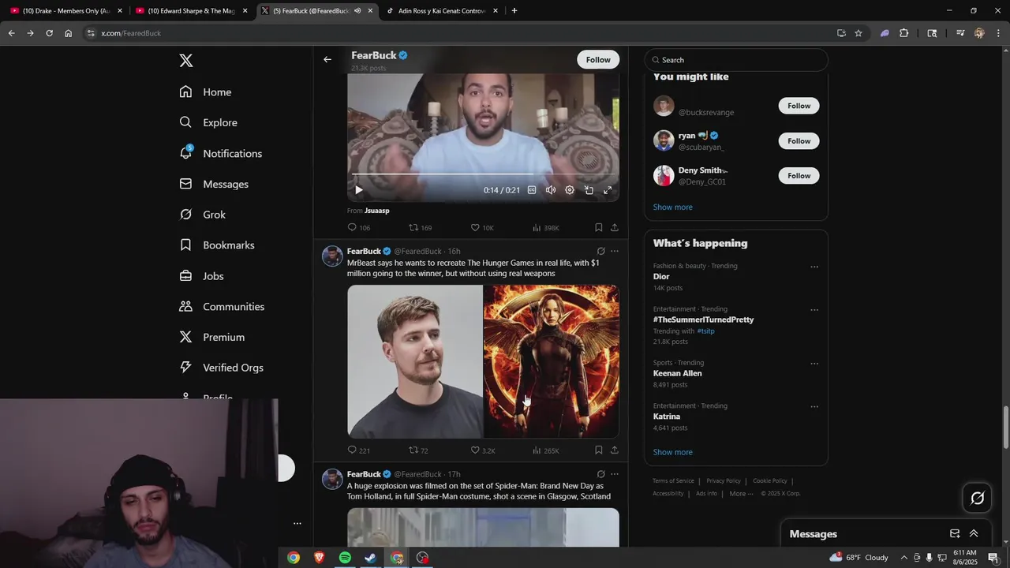Open the #tsitp hashtag link
Screen dimensions: 1010x568
705,331
